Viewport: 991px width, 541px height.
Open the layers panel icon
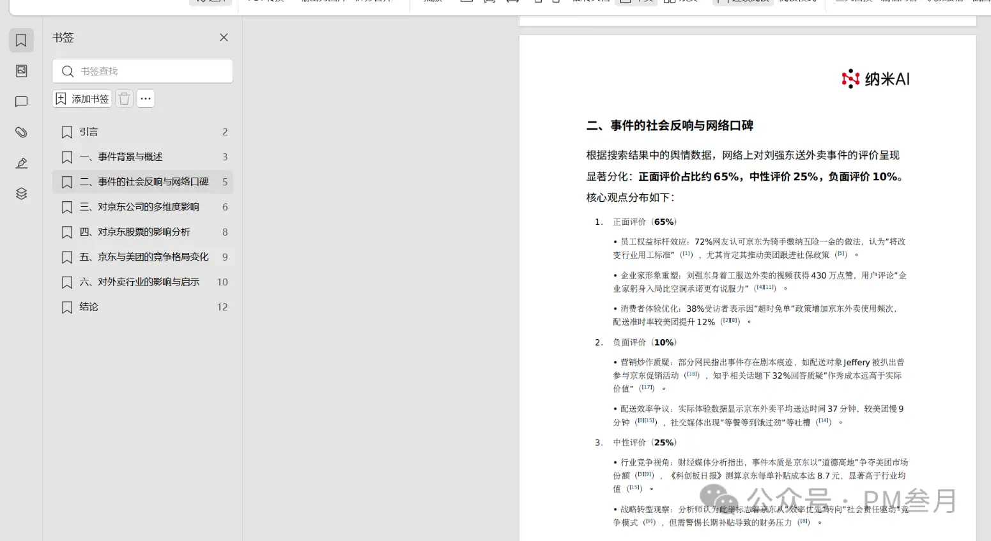[21, 194]
